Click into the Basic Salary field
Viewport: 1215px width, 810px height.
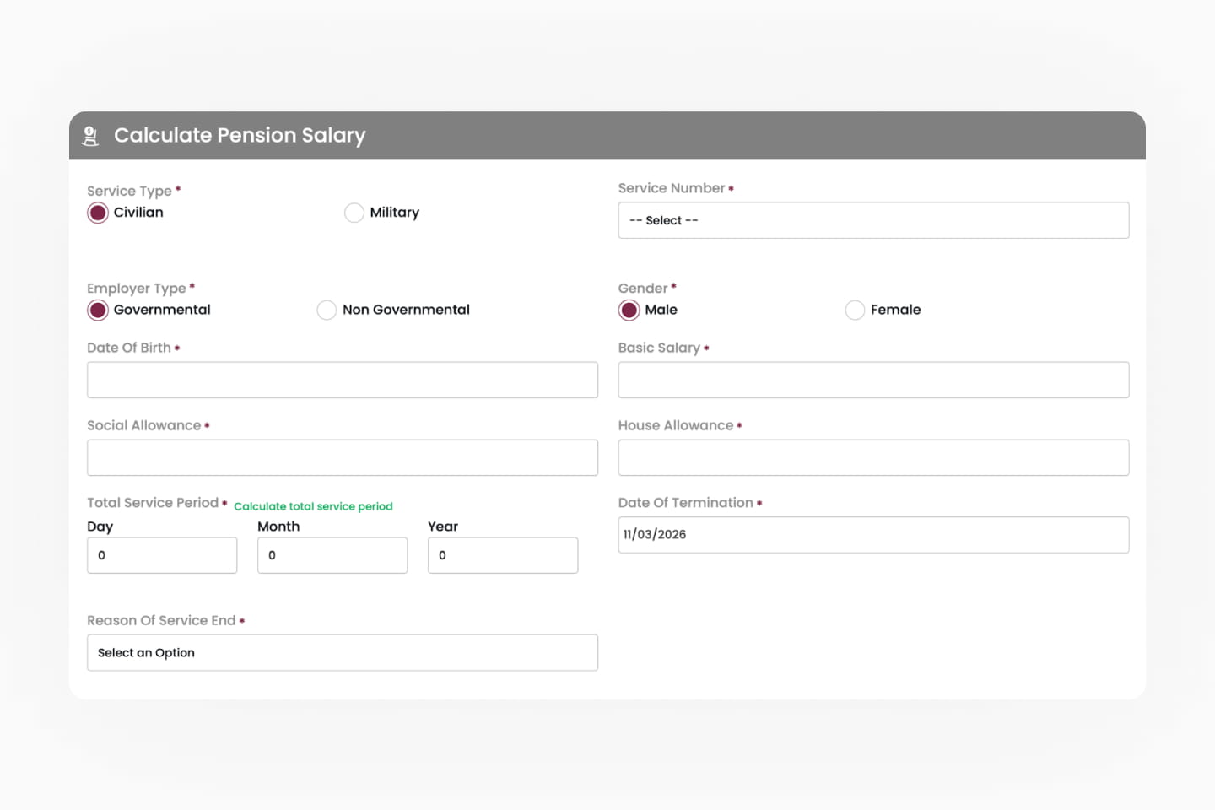click(x=873, y=381)
